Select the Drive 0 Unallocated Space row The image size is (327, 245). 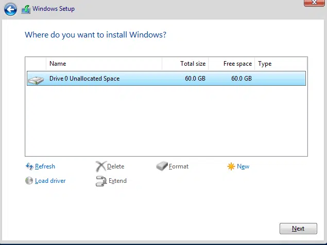point(165,79)
